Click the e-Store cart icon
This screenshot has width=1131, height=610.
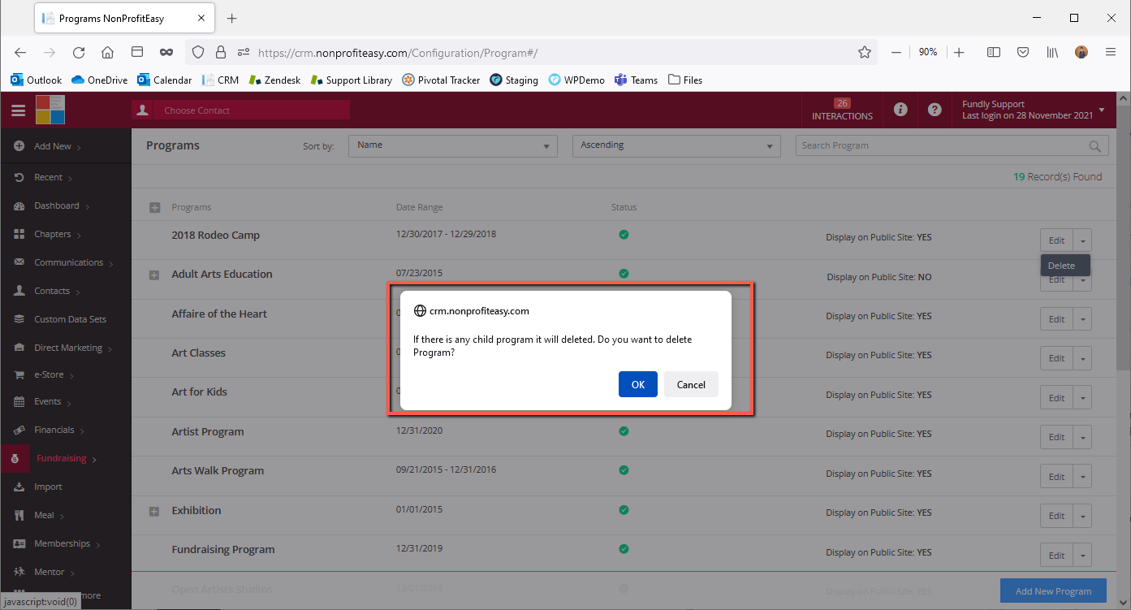click(19, 374)
